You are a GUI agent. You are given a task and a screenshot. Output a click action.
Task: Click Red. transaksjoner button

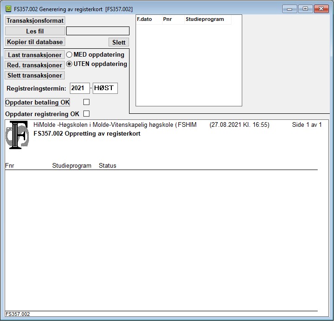point(34,65)
